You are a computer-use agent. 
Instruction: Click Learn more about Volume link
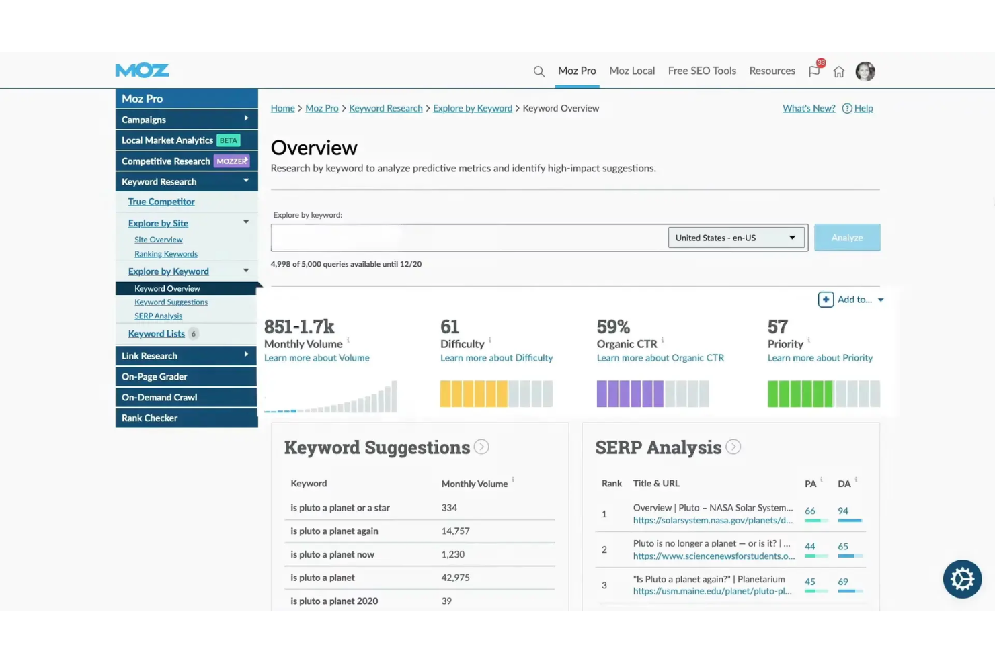(317, 358)
